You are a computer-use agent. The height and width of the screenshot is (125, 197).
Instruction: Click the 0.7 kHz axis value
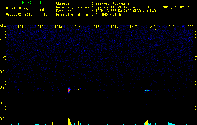click(x=3, y=103)
